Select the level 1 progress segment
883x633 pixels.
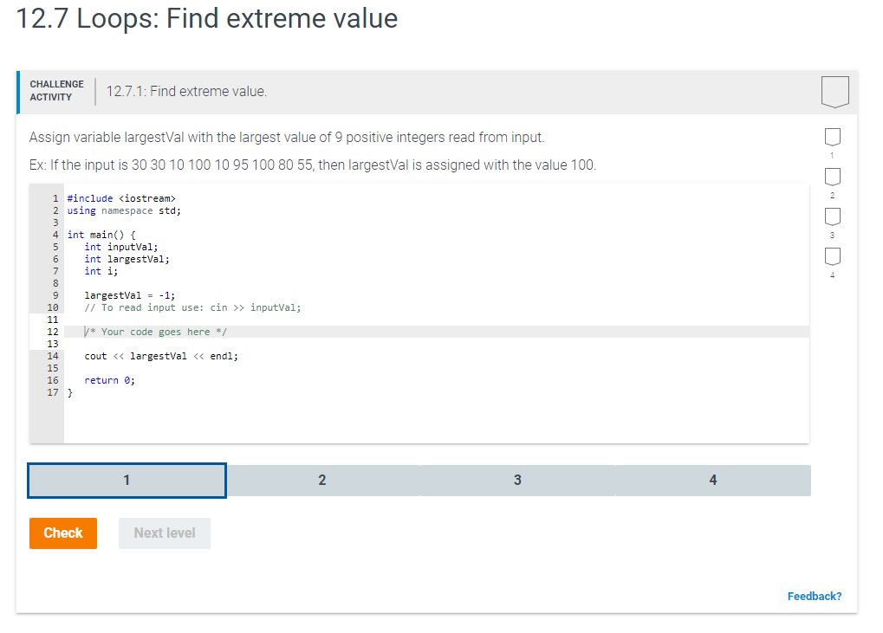[x=127, y=480]
